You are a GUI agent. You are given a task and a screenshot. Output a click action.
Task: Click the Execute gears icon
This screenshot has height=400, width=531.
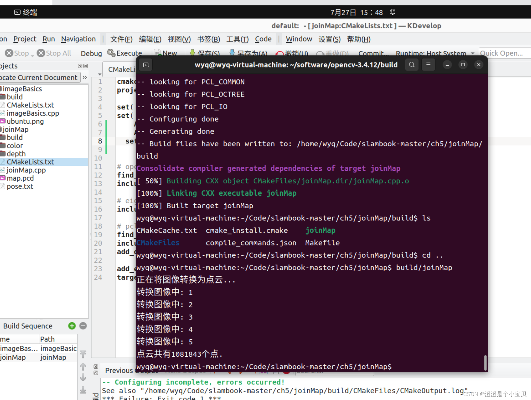[111, 53]
